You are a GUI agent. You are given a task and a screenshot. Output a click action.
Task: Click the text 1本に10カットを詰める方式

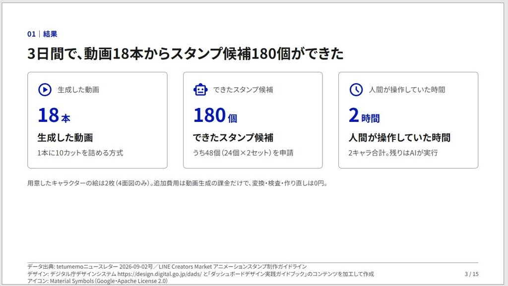[80, 153]
